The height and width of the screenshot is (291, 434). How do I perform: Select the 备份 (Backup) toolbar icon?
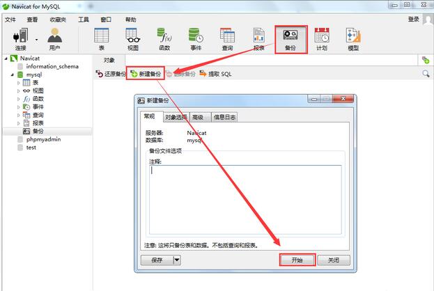tap(290, 39)
